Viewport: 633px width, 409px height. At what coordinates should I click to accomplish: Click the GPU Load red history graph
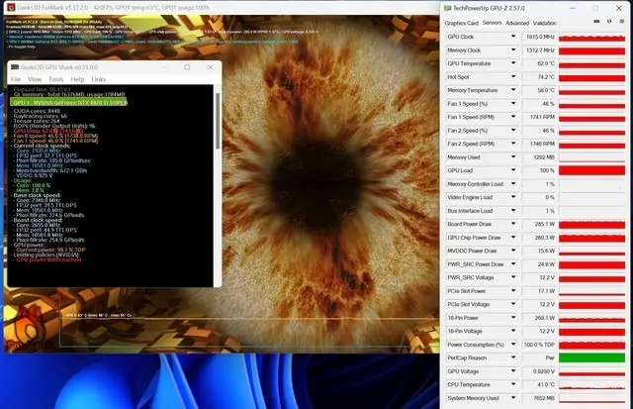[x=591, y=170]
